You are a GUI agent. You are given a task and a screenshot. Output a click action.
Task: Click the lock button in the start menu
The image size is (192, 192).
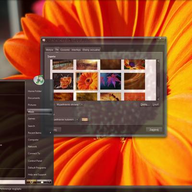point(42,182)
